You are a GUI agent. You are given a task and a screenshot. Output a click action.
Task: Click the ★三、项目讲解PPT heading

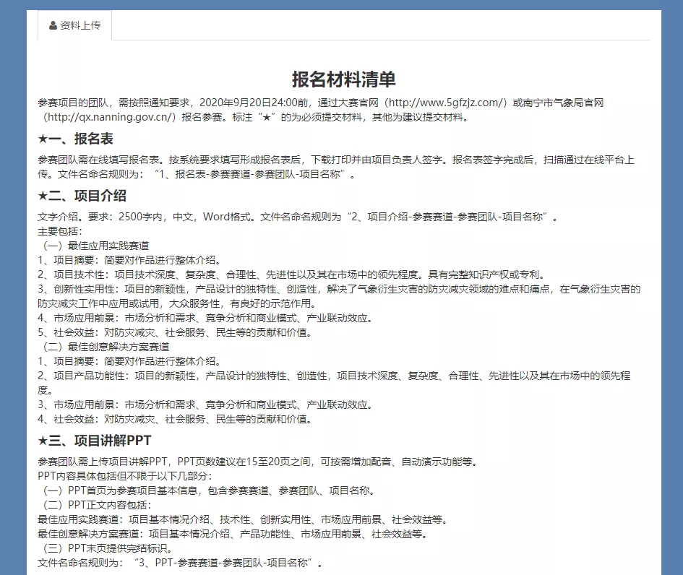(95, 441)
